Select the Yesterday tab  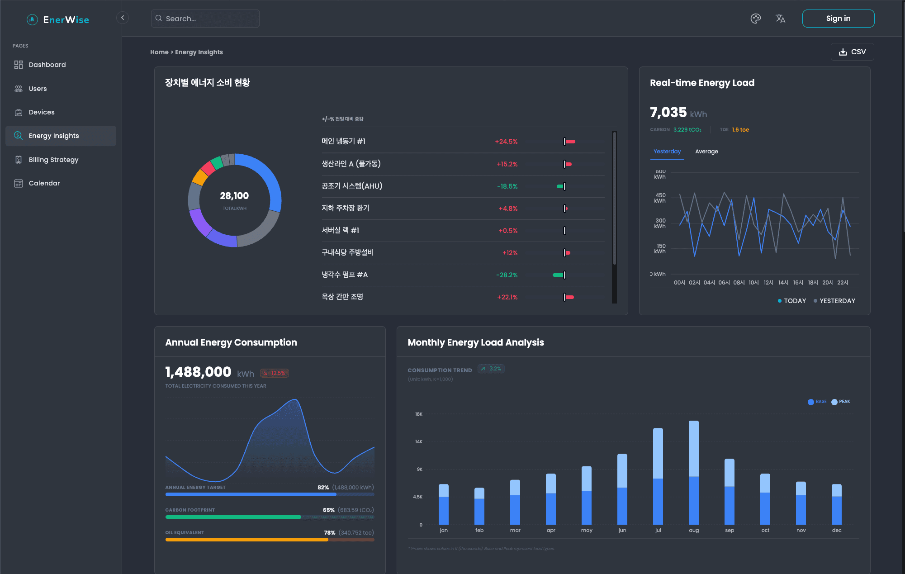(667, 152)
